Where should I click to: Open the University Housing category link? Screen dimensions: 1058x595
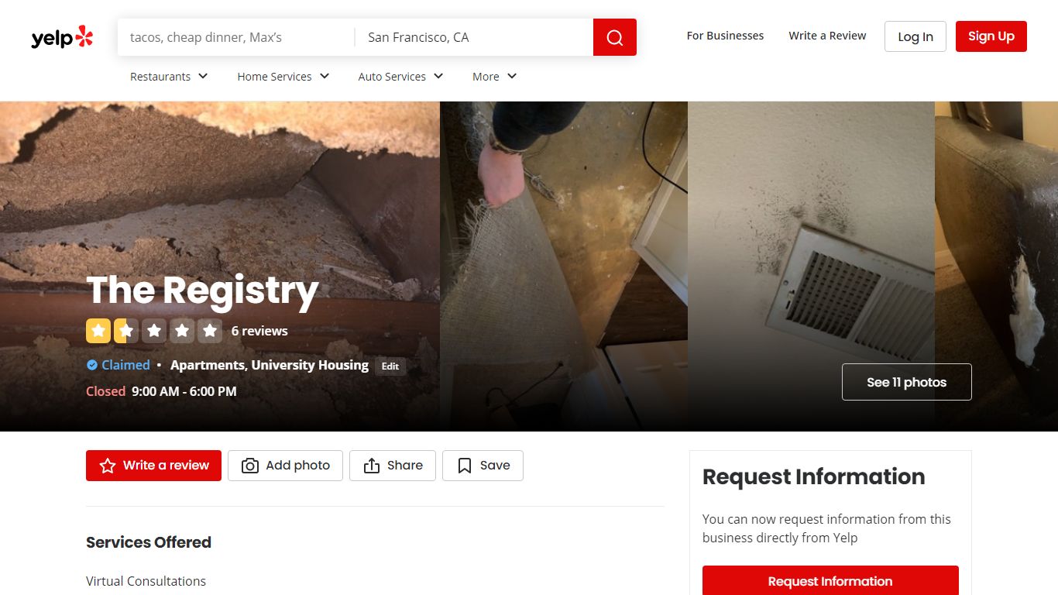[310, 365]
